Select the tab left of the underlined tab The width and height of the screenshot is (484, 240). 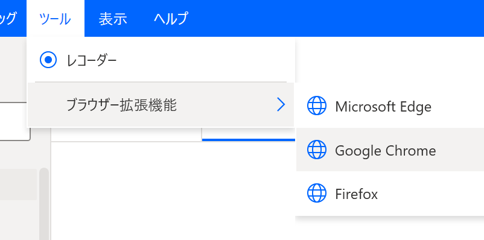pyautogui.click(x=126, y=134)
